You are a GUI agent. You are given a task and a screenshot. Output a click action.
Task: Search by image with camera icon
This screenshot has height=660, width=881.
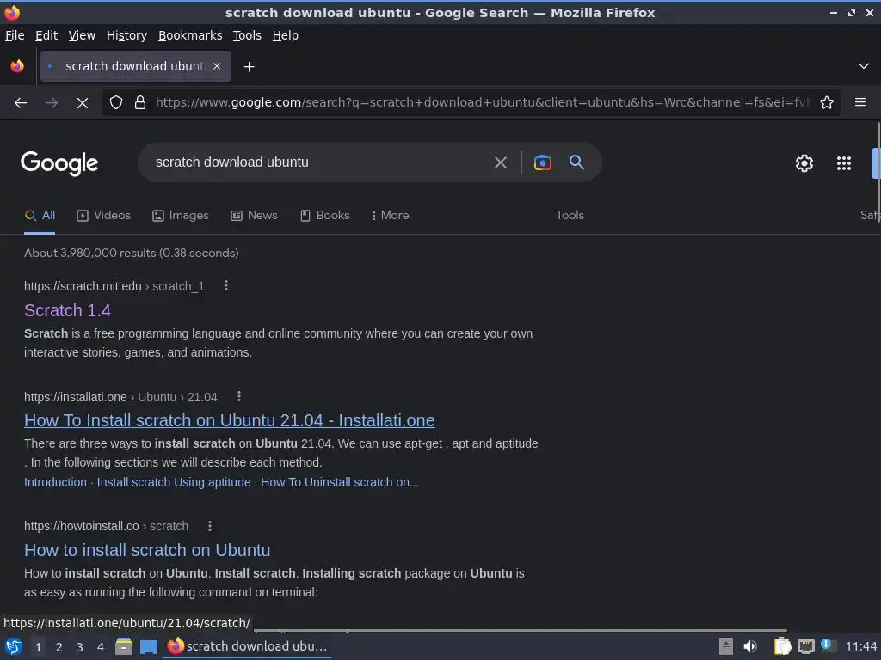coord(542,162)
